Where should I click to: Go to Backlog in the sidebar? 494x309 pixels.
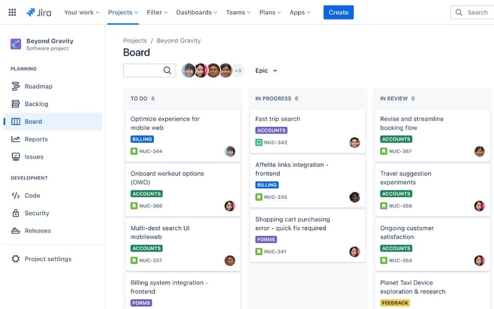coord(36,104)
